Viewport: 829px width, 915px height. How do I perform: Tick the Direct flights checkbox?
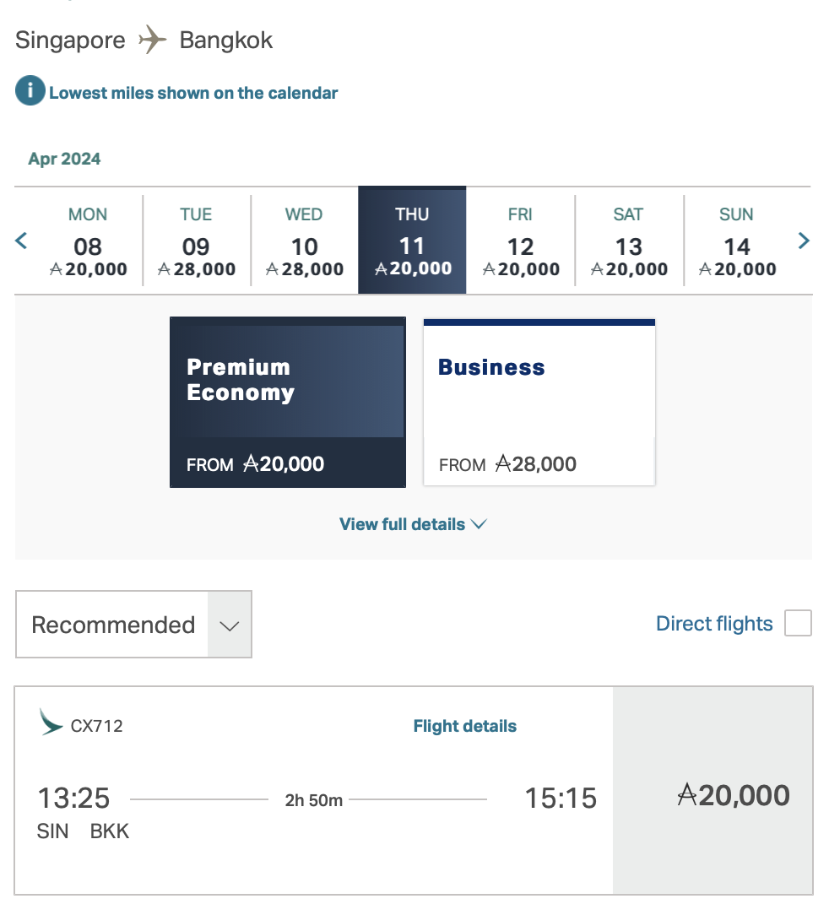pos(798,624)
